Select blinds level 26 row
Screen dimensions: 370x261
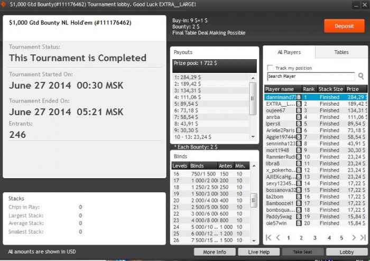[x=210, y=240]
